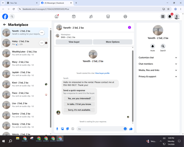
Task: Open the taskbar volume icon
Action: [164, 138]
